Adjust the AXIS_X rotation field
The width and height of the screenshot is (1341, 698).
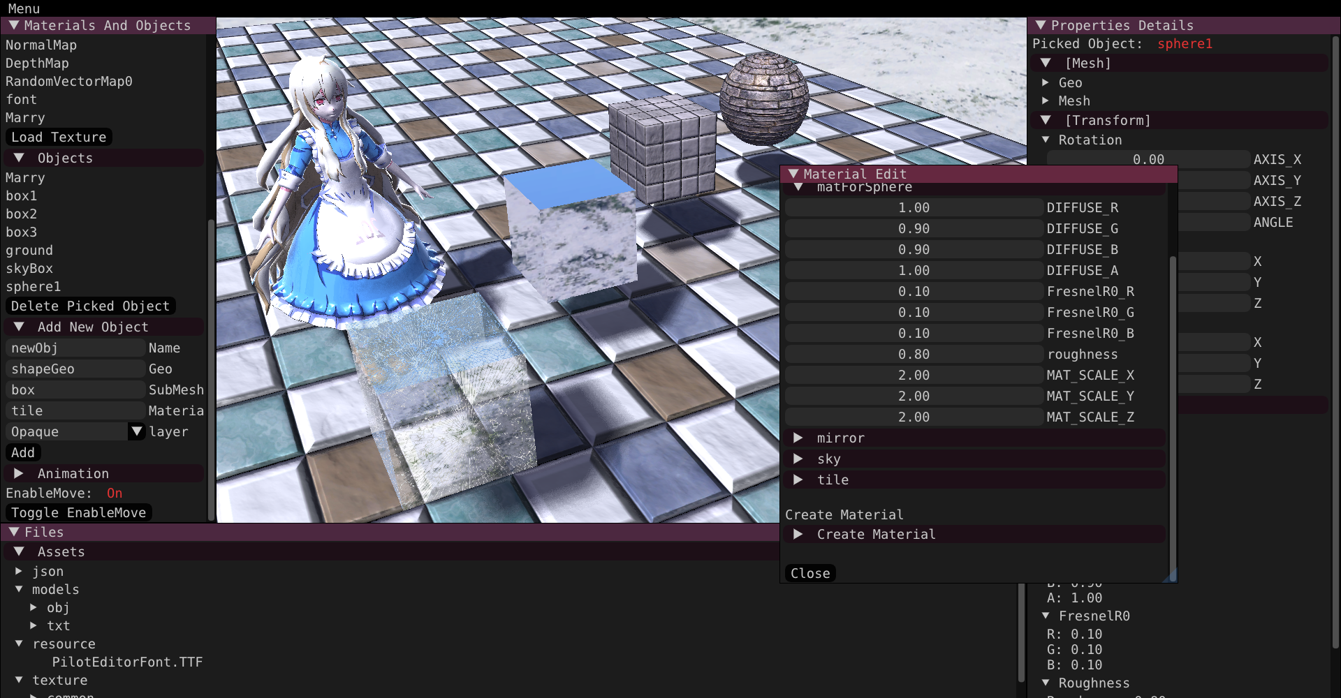(x=1148, y=159)
